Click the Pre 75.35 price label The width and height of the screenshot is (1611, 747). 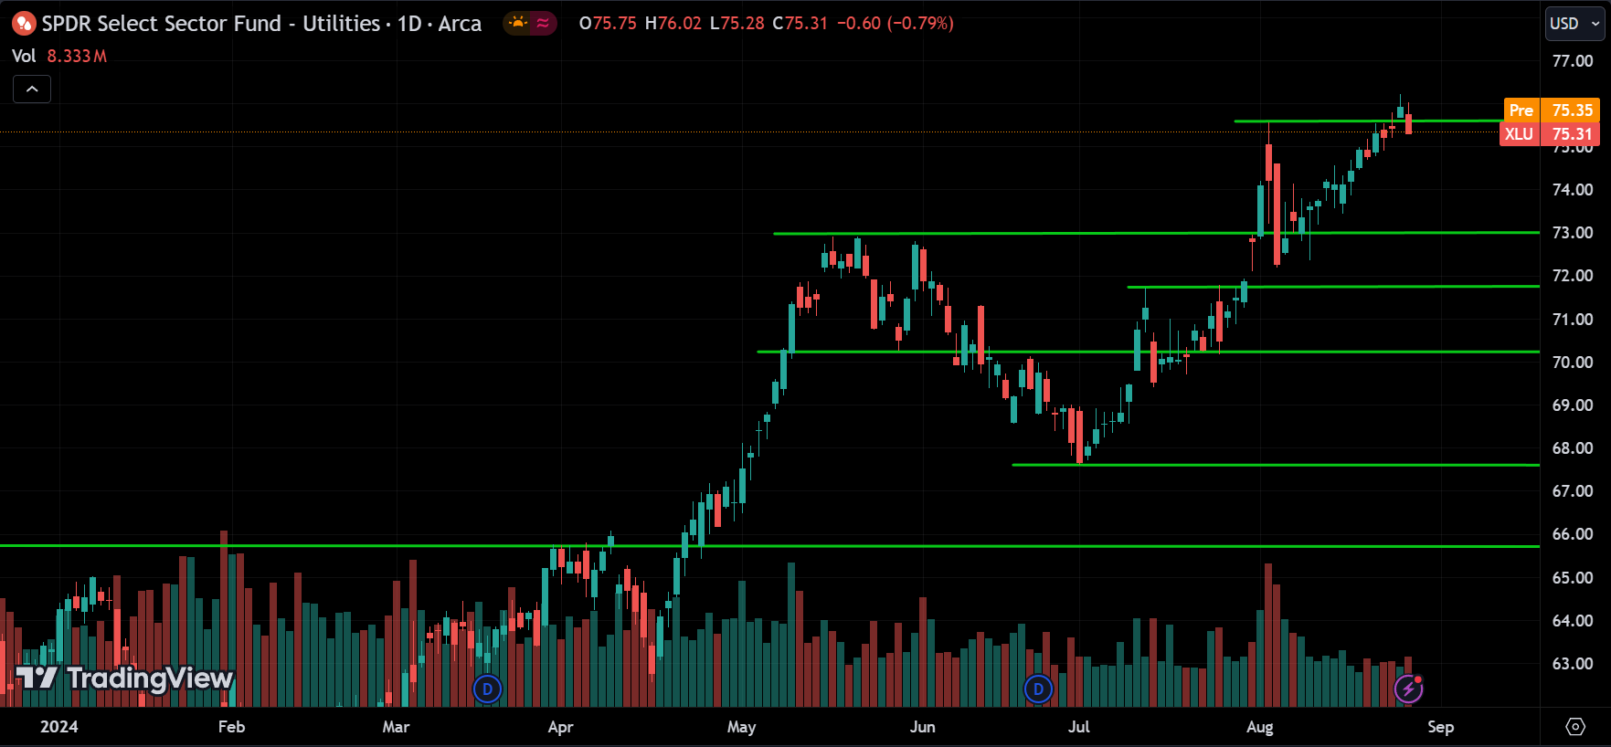pyautogui.click(x=1552, y=110)
